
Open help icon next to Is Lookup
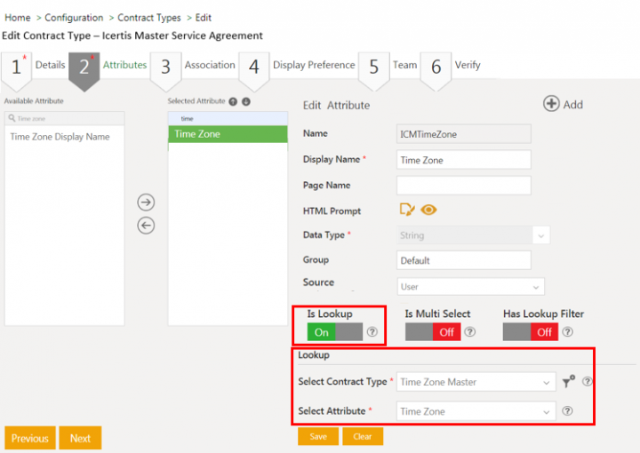372,332
